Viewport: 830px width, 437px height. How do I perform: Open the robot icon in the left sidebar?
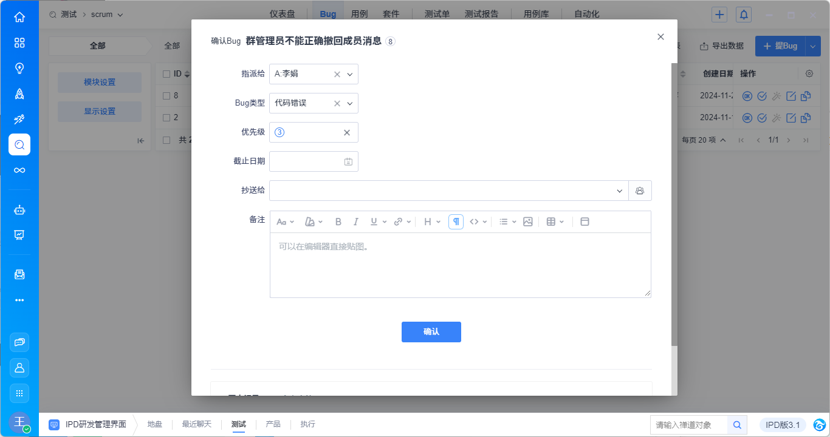point(19,210)
